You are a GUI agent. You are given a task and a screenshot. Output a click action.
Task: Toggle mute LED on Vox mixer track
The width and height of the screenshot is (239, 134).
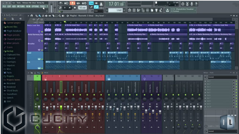point(144,95)
